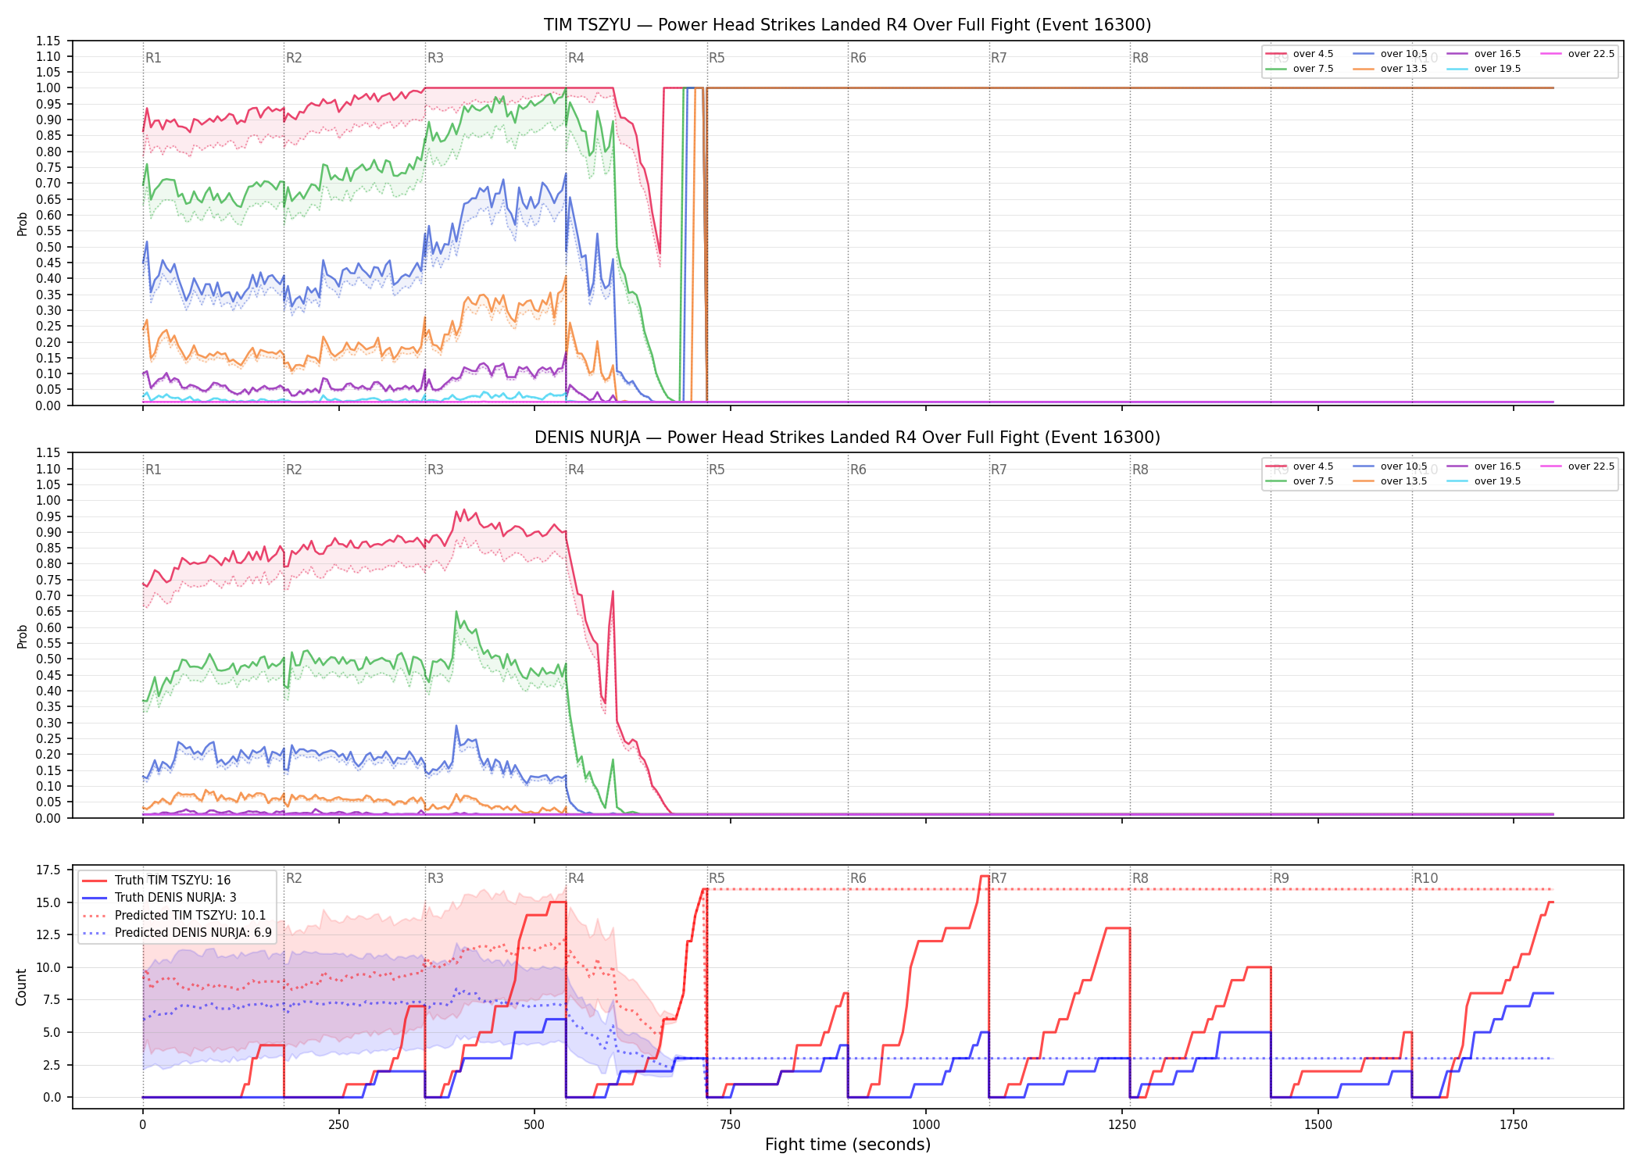This screenshot has height=1172, width=1641.
Task: Click the orange 'over 13.5' line sample in top legend
Action: 1364,69
